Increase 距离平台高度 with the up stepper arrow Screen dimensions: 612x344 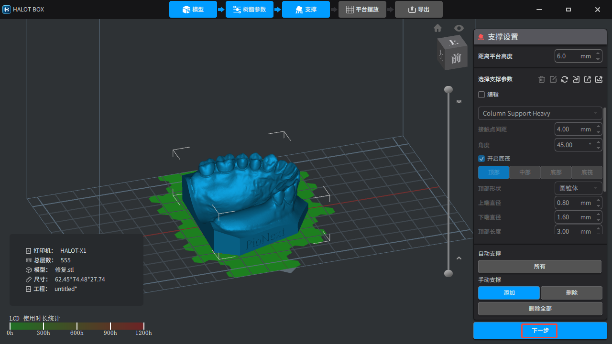598,54
